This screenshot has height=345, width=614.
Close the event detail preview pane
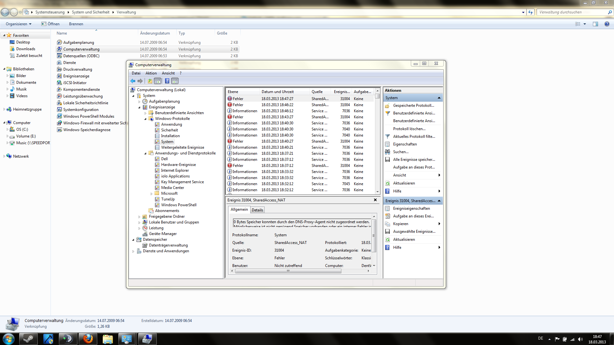[375, 200]
